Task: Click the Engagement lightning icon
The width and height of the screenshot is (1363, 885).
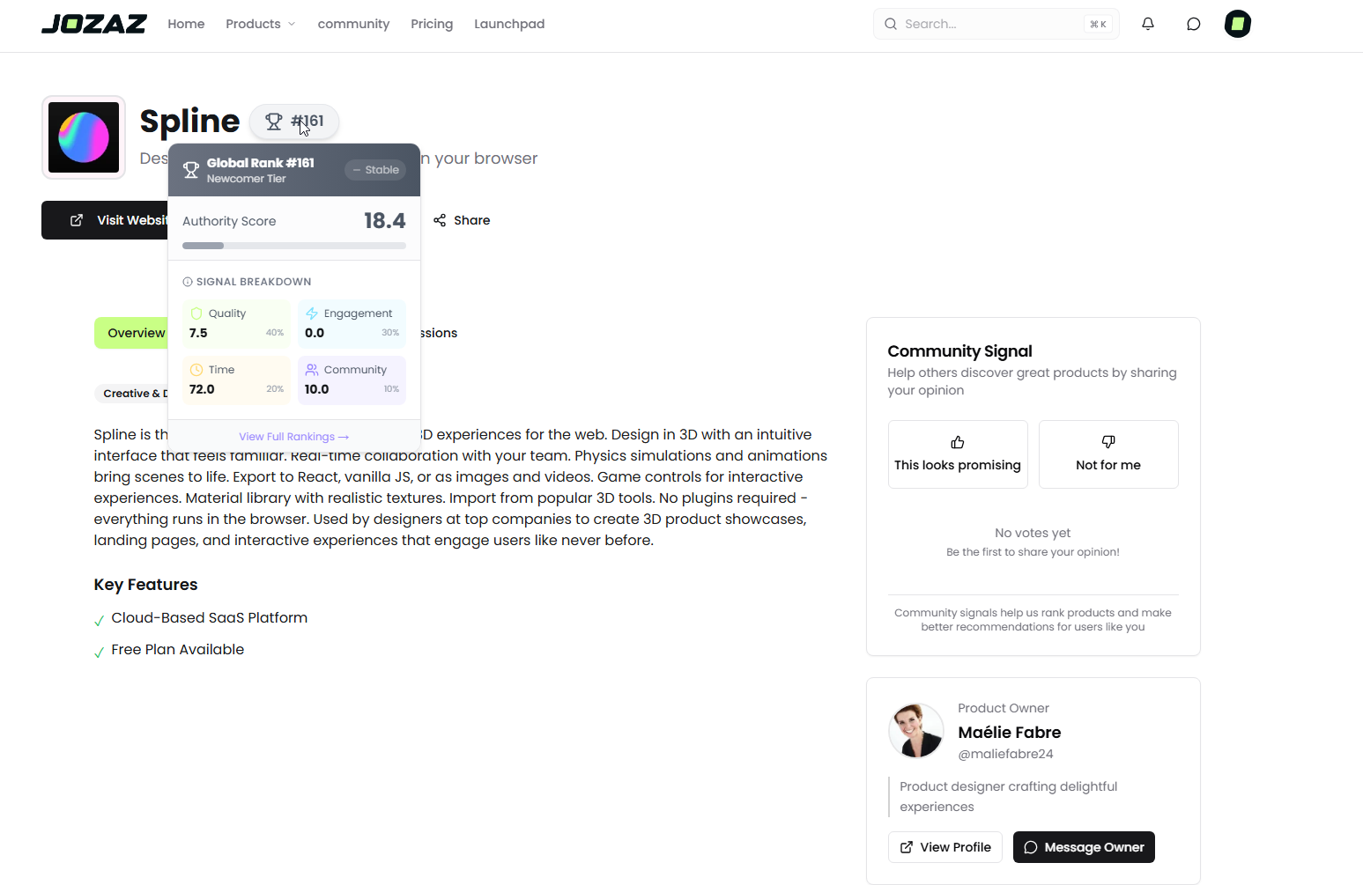Action: tap(311, 313)
